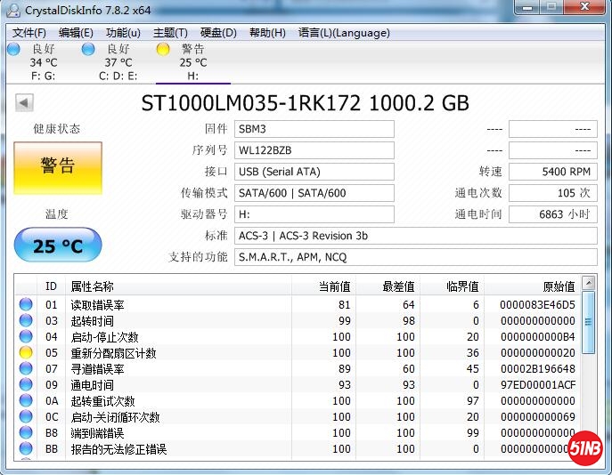Click the scrollbar up arrow in attribute list

(588, 284)
